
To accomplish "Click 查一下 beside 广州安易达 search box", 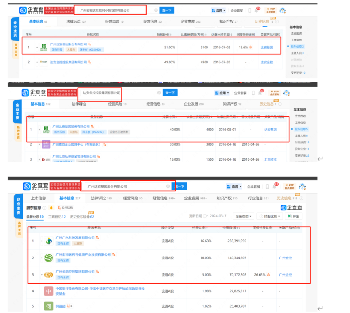I will point(167,10).
